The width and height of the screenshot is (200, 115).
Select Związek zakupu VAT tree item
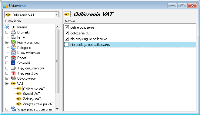[38, 104]
